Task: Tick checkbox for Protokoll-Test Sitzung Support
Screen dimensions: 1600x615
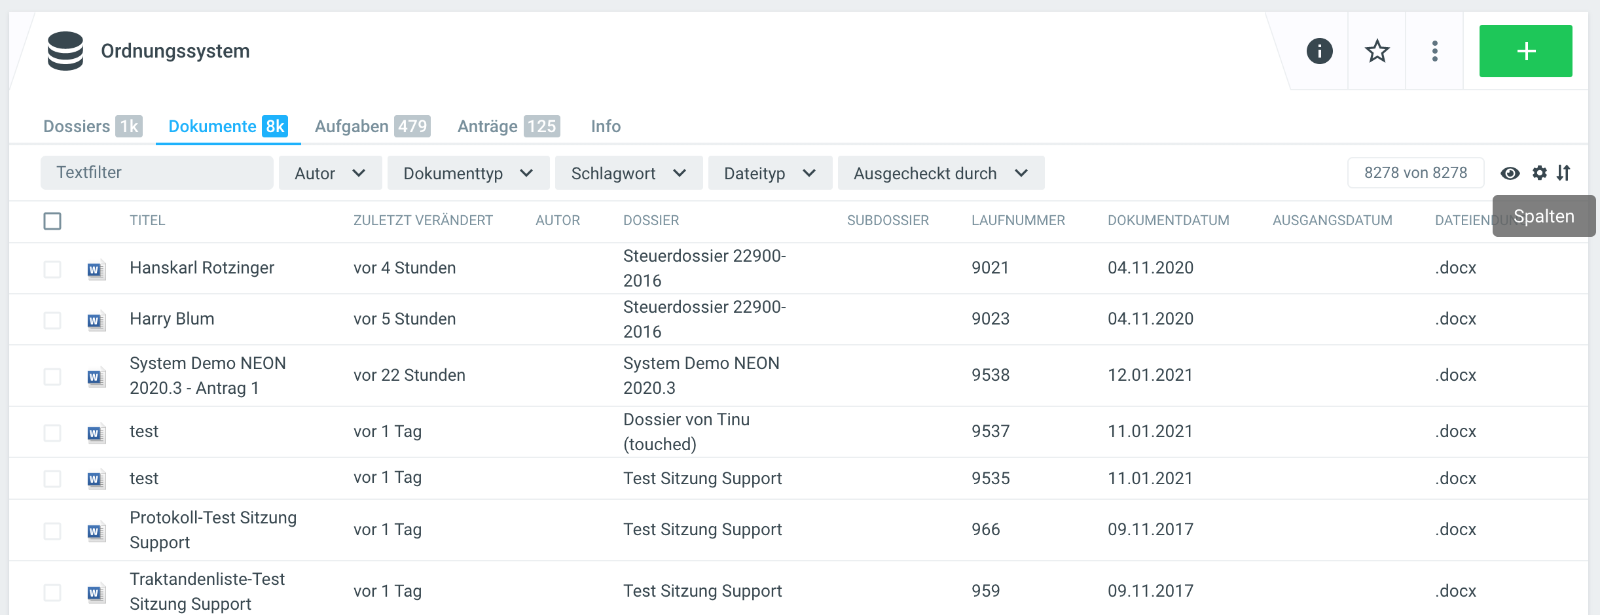Action: 52,531
